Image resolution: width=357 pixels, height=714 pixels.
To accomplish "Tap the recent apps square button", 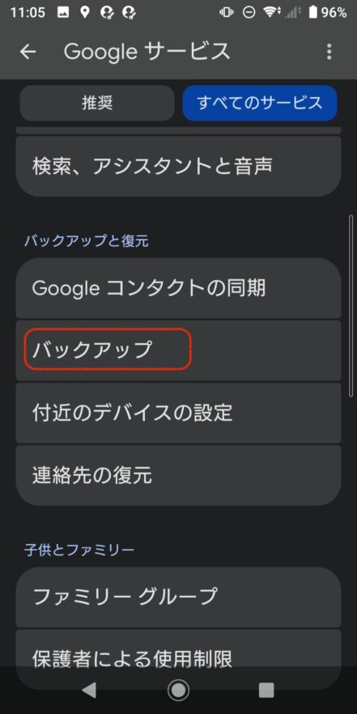I will 266,691.
